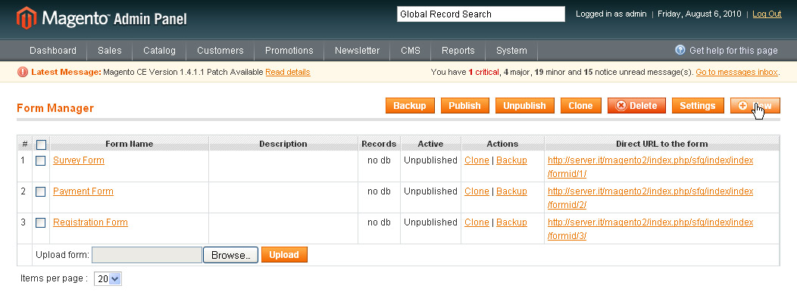Click the Log Out link
Image resolution: width=797 pixels, height=292 pixels.
point(767,14)
